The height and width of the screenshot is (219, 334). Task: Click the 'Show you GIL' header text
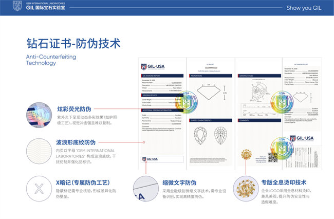pos(304,8)
